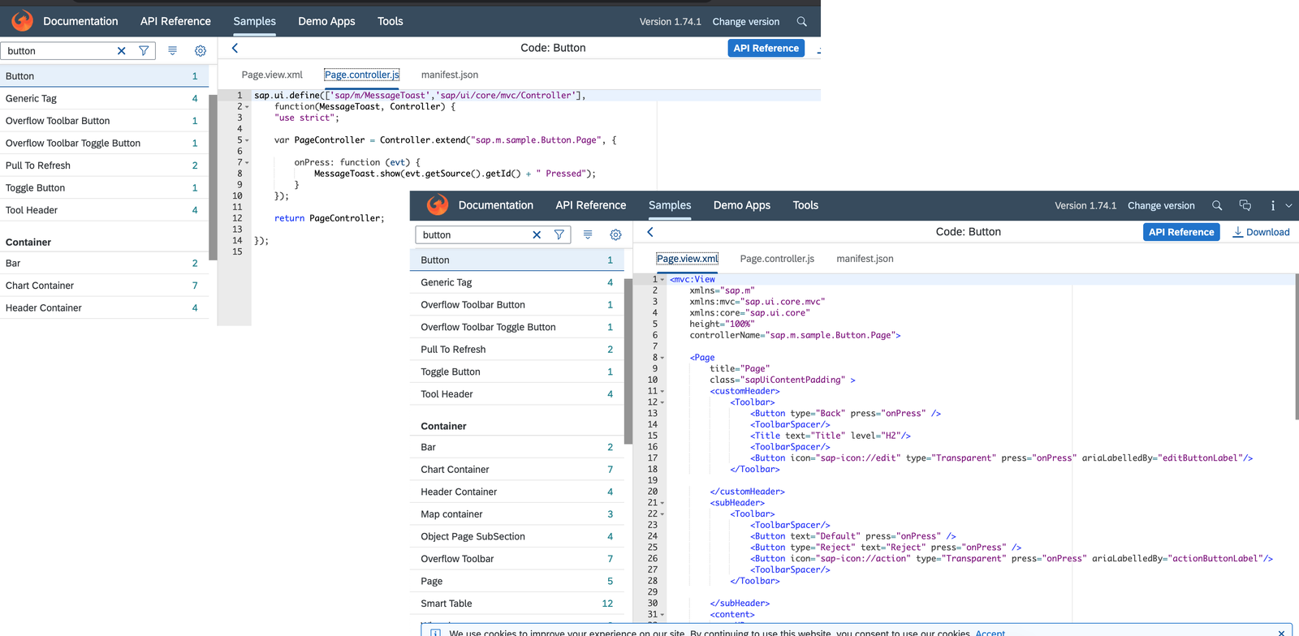The image size is (1299, 636).
Task: Click the SAPUI5 phoenix logo in front window
Action: pyautogui.click(x=438, y=205)
